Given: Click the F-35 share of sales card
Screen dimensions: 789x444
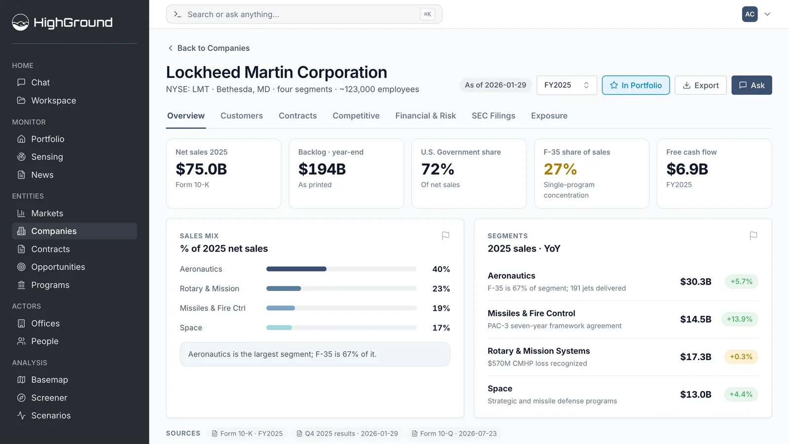Looking at the screenshot, I should click(x=592, y=174).
